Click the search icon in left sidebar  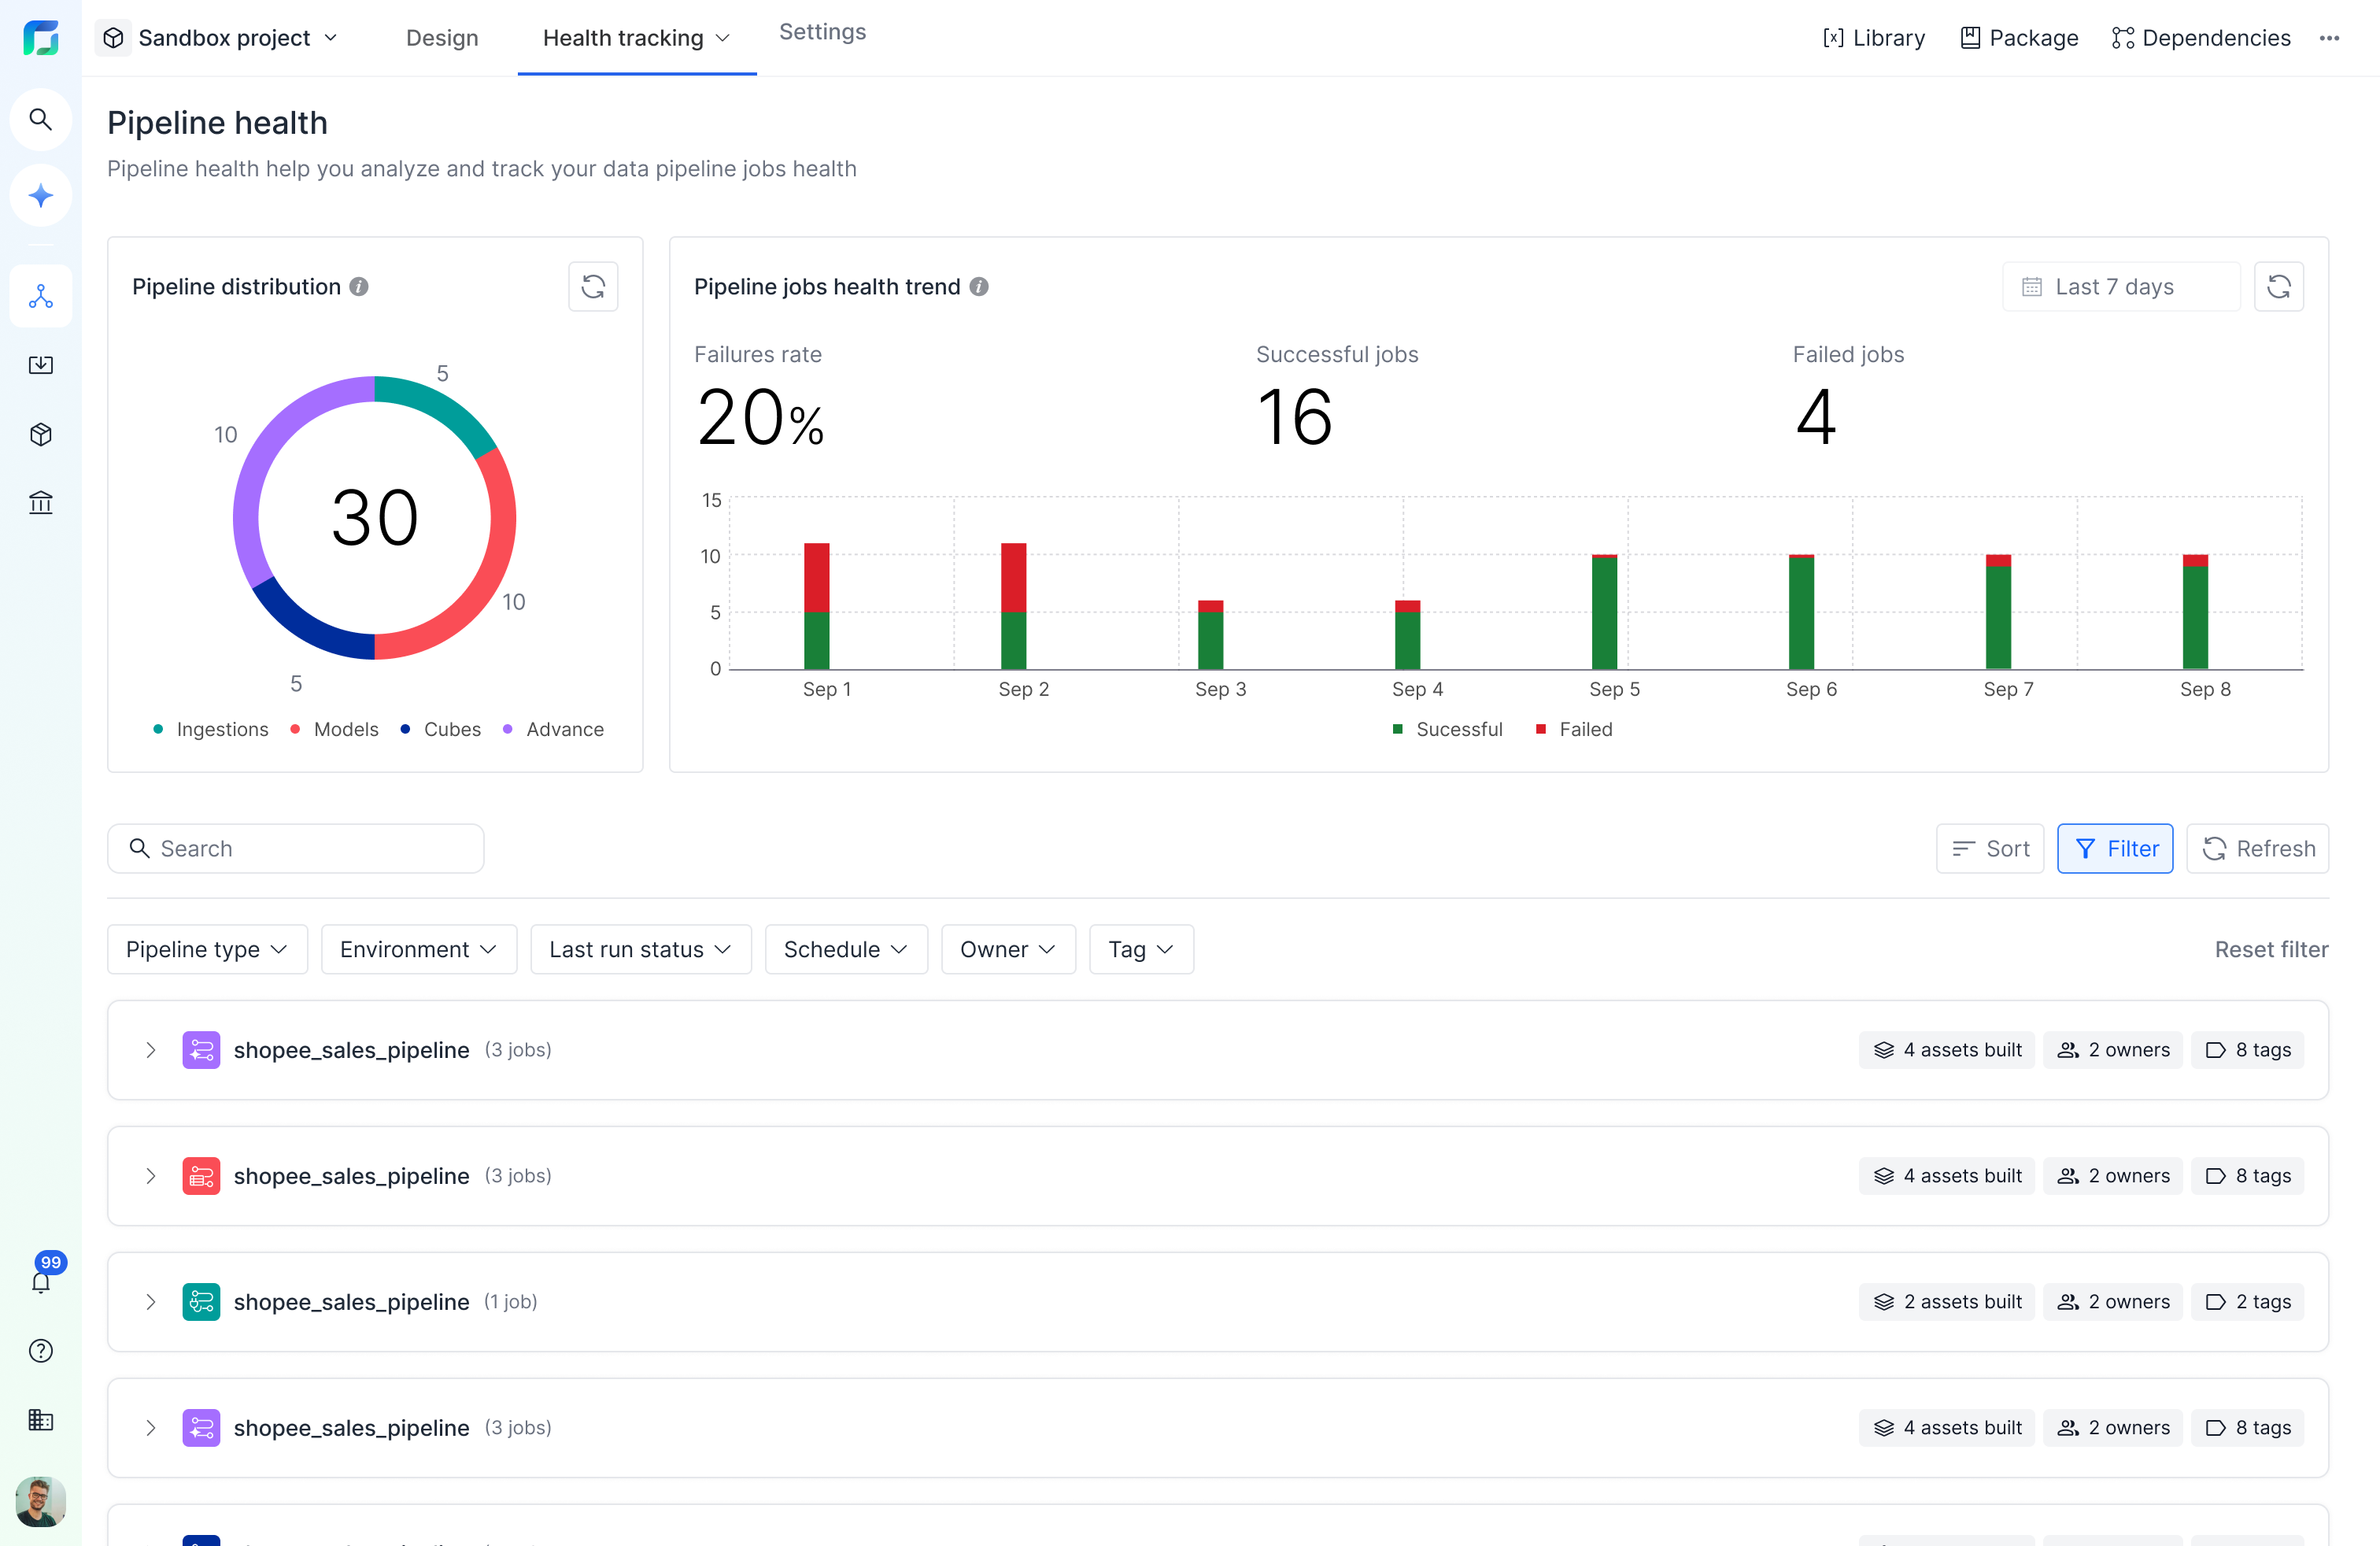(x=40, y=120)
